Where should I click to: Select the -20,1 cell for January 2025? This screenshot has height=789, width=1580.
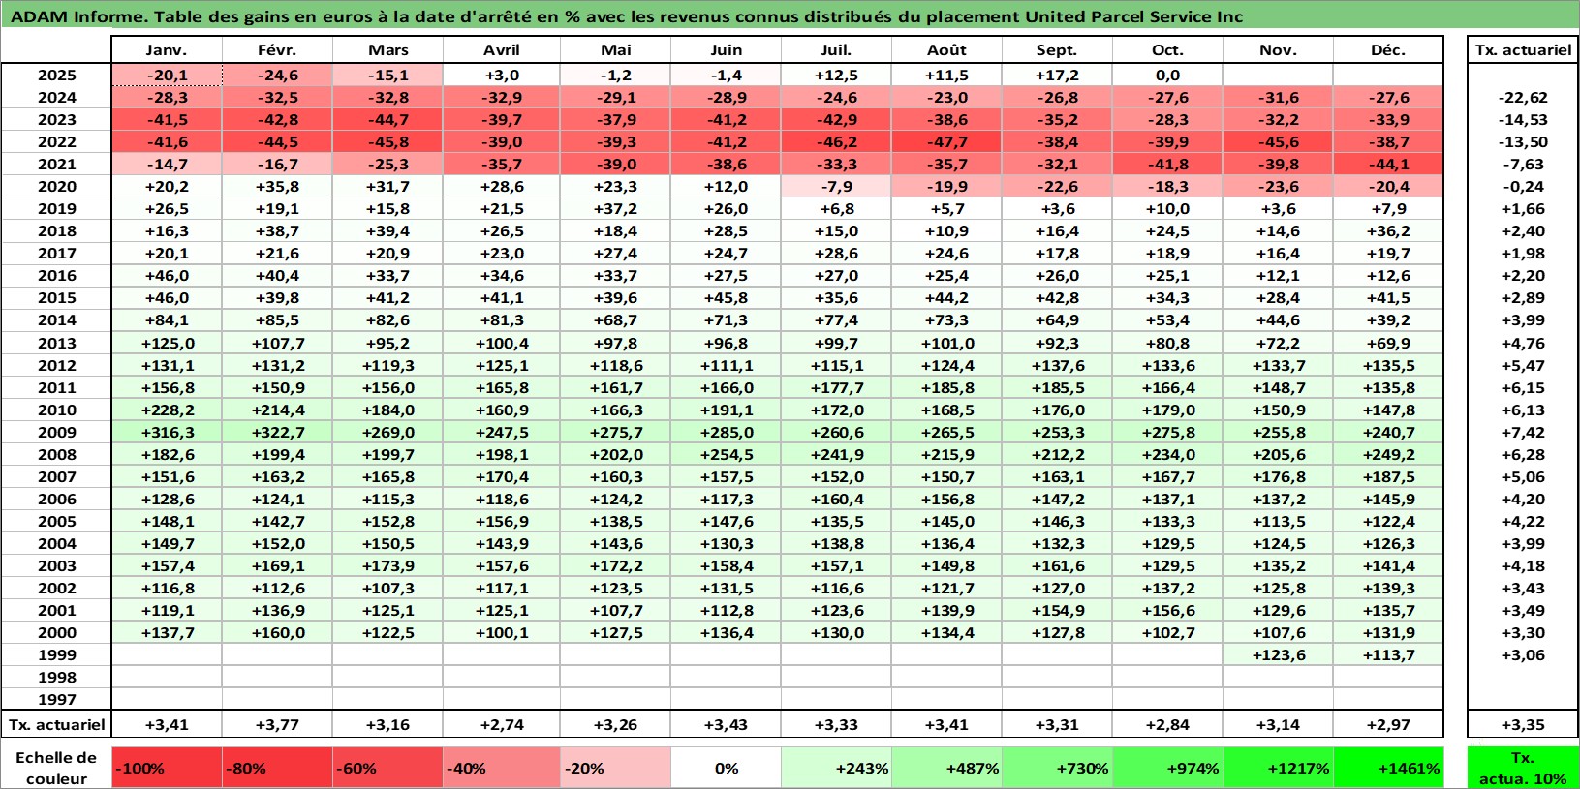[x=167, y=75]
